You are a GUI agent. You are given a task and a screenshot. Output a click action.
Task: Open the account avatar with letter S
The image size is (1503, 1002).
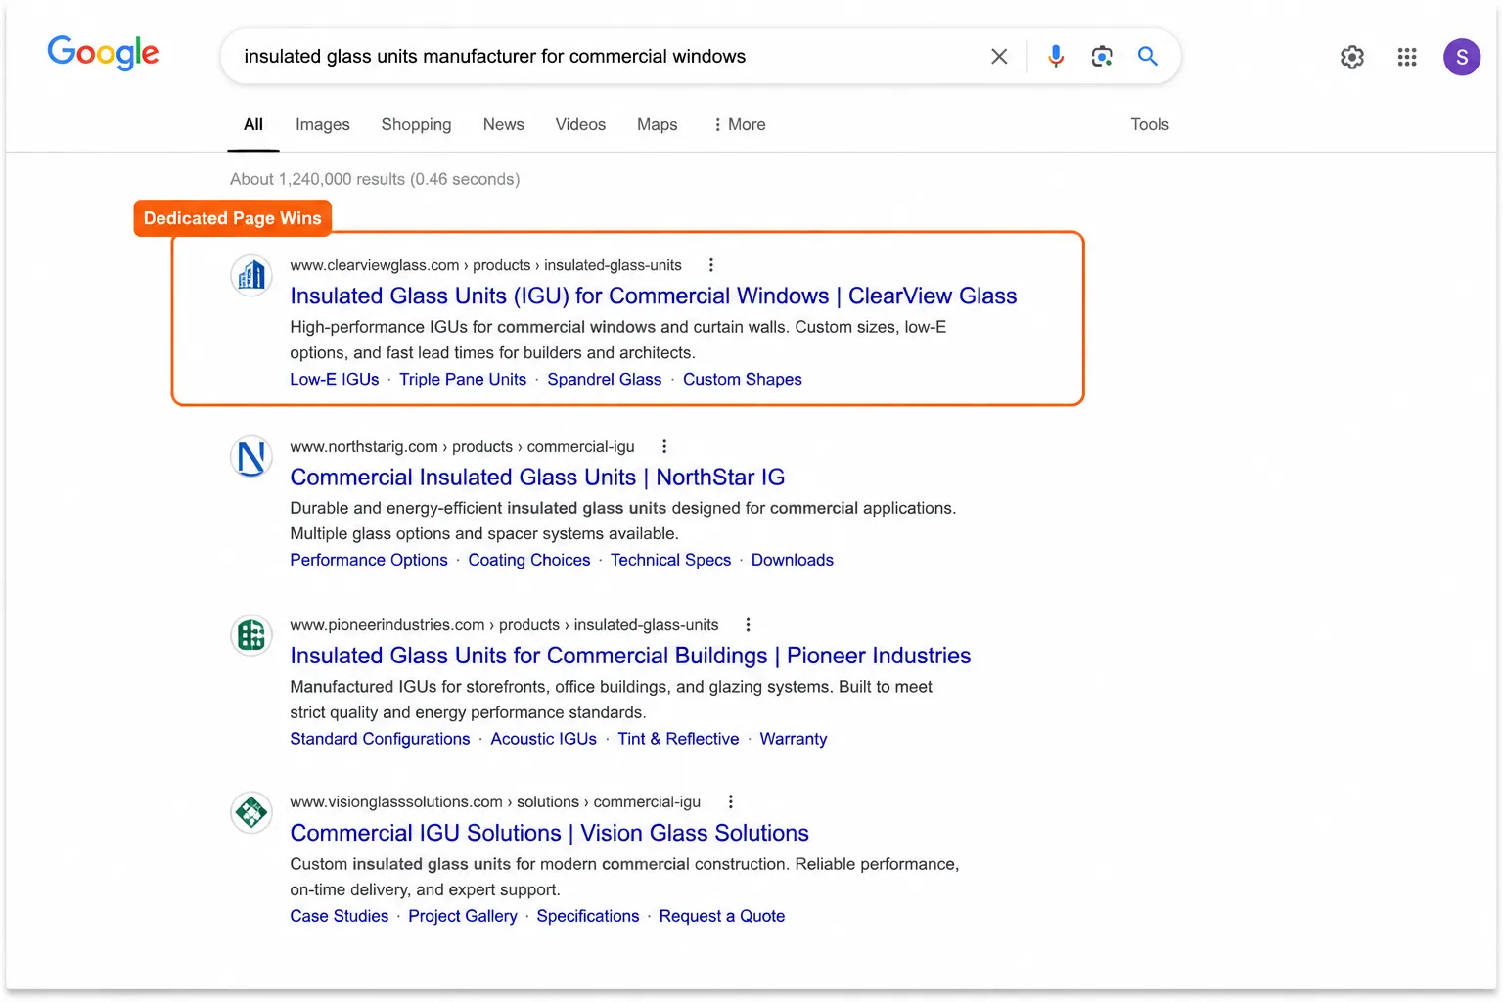click(1461, 57)
